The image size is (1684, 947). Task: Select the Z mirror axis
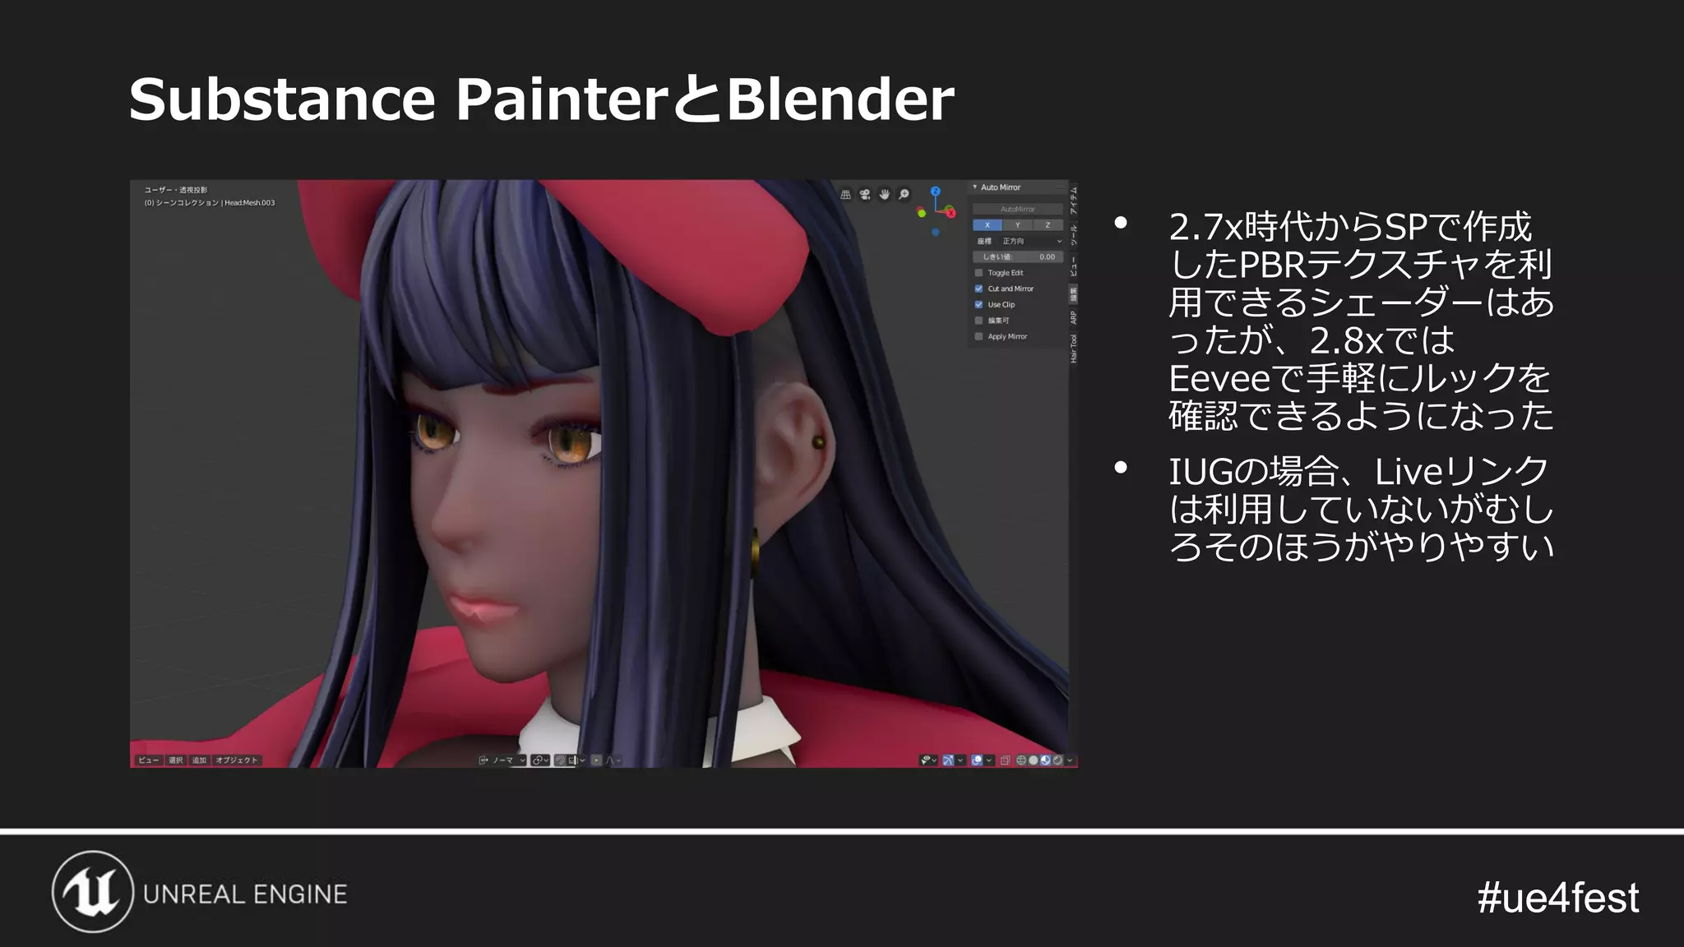click(x=1048, y=225)
